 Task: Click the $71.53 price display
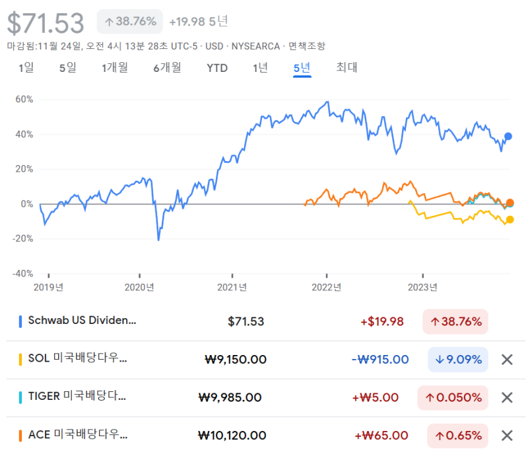coord(46,20)
